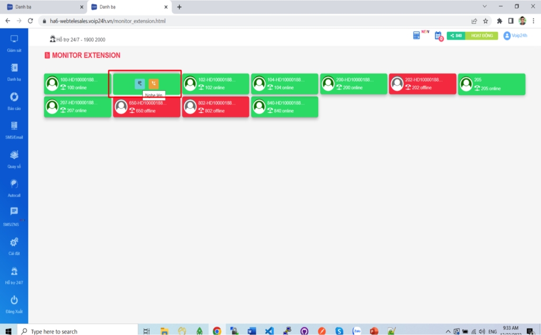Open Giám sát in the sidebar
The height and width of the screenshot is (335, 541).
coord(14,43)
